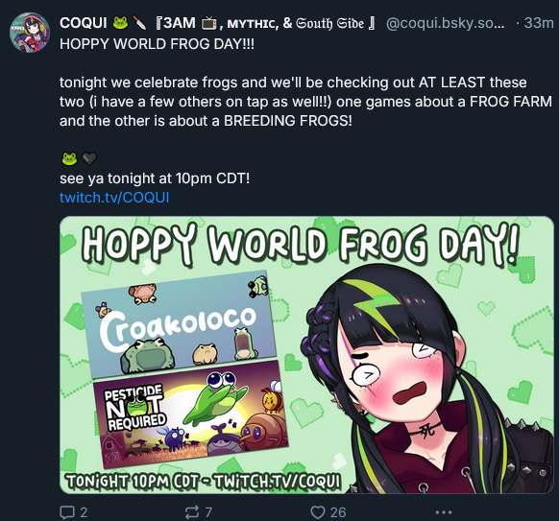This screenshot has width=559, height=521.
Task: Click the Pesticide Not Required game banner
Action: (191, 414)
